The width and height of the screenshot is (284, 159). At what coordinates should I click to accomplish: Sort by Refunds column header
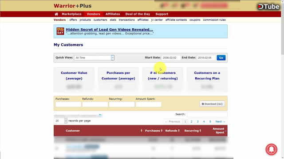pos(172,131)
